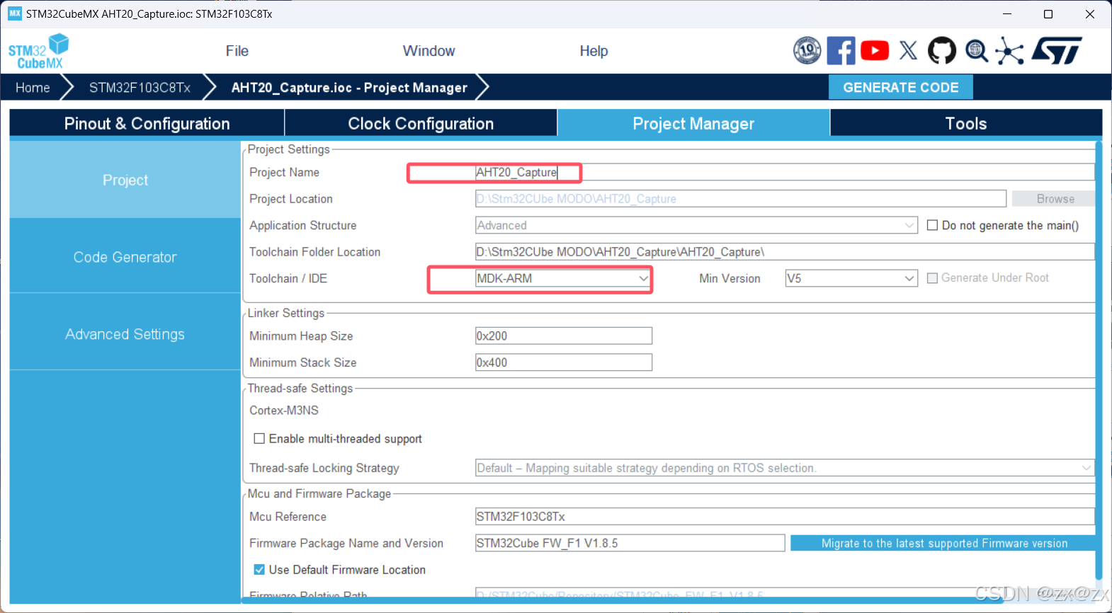Select the Project side section
Screen dimensions: 1112x613
(x=125, y=180)
